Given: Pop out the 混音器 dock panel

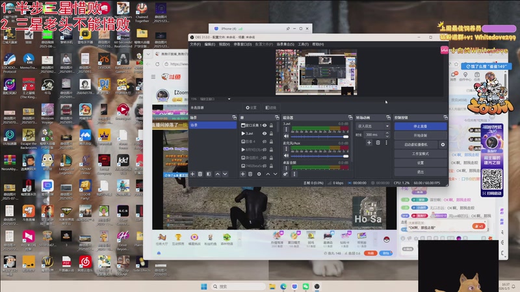Looking at the screenshot, I should tap(350, 117).
